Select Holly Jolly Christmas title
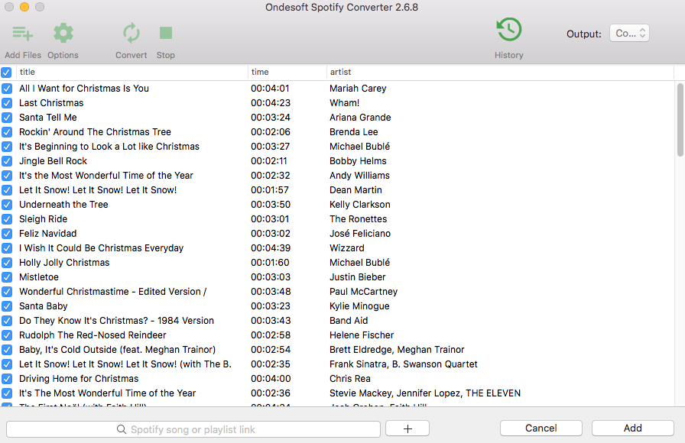 point(64,263)
